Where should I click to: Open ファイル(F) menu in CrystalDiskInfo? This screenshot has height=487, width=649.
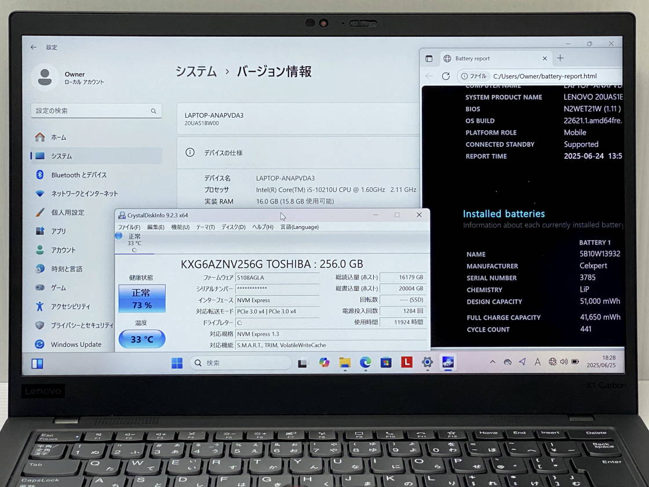coord(129,227)
